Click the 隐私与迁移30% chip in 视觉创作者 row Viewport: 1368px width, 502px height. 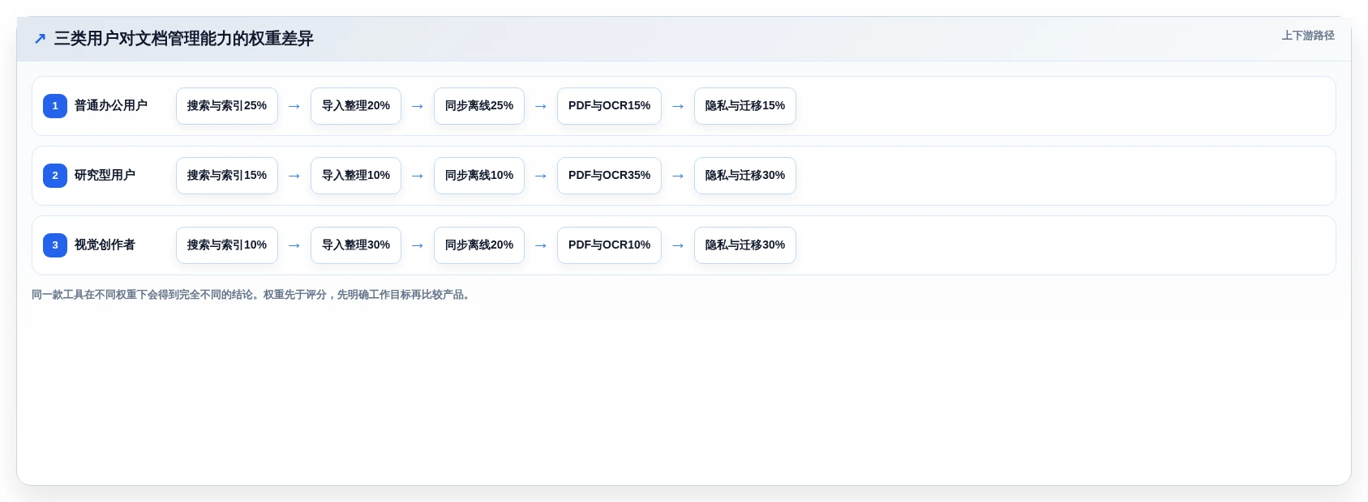(745, 245)
